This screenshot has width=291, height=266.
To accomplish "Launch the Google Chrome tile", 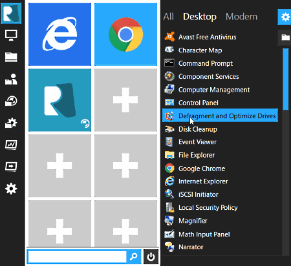I will 125,34.
